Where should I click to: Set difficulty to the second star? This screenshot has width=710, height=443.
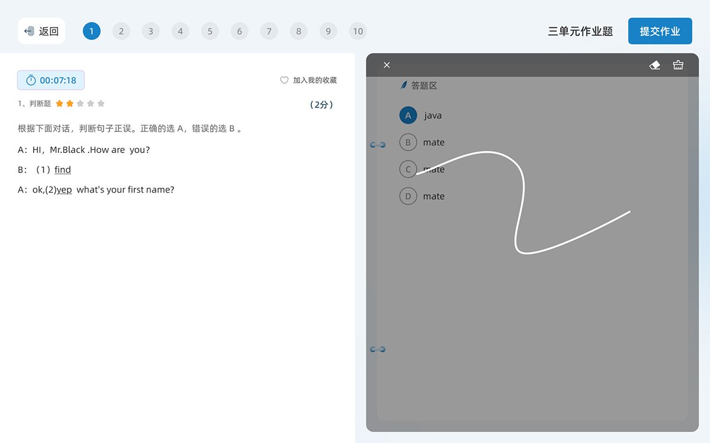70,103
